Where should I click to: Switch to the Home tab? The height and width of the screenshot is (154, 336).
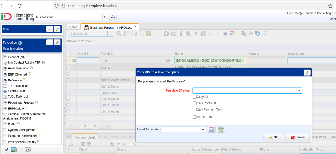coord(73,27)
